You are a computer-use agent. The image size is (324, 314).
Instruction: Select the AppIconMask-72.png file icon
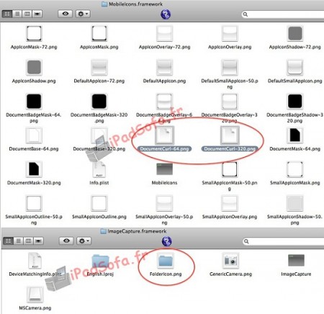[x=34, y=34]
